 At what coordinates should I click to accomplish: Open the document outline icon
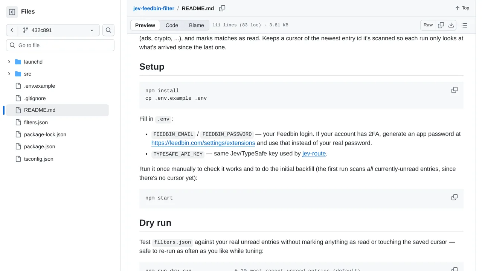tap(464, 25)
